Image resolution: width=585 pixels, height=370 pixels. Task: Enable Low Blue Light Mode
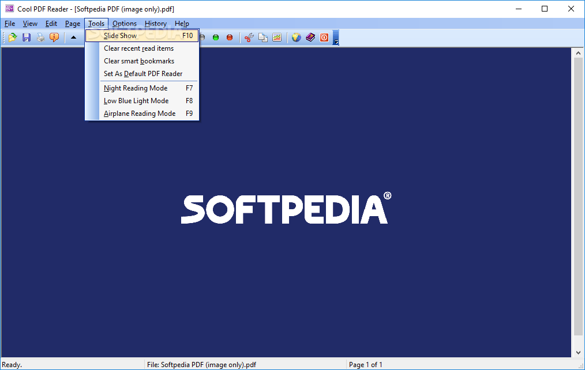click(x=142, y=101)
